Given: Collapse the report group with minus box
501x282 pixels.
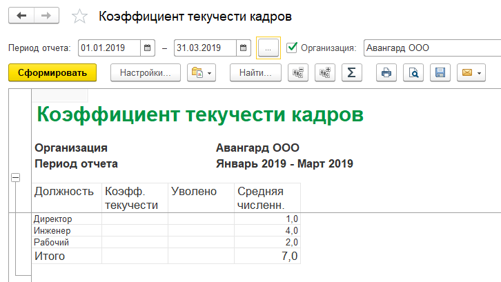Looking at the screenshot, I should point(15,177).
